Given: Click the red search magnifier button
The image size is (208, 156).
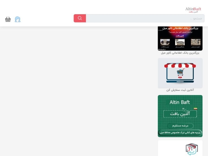Looking at the screenshot, I should 80,18.
